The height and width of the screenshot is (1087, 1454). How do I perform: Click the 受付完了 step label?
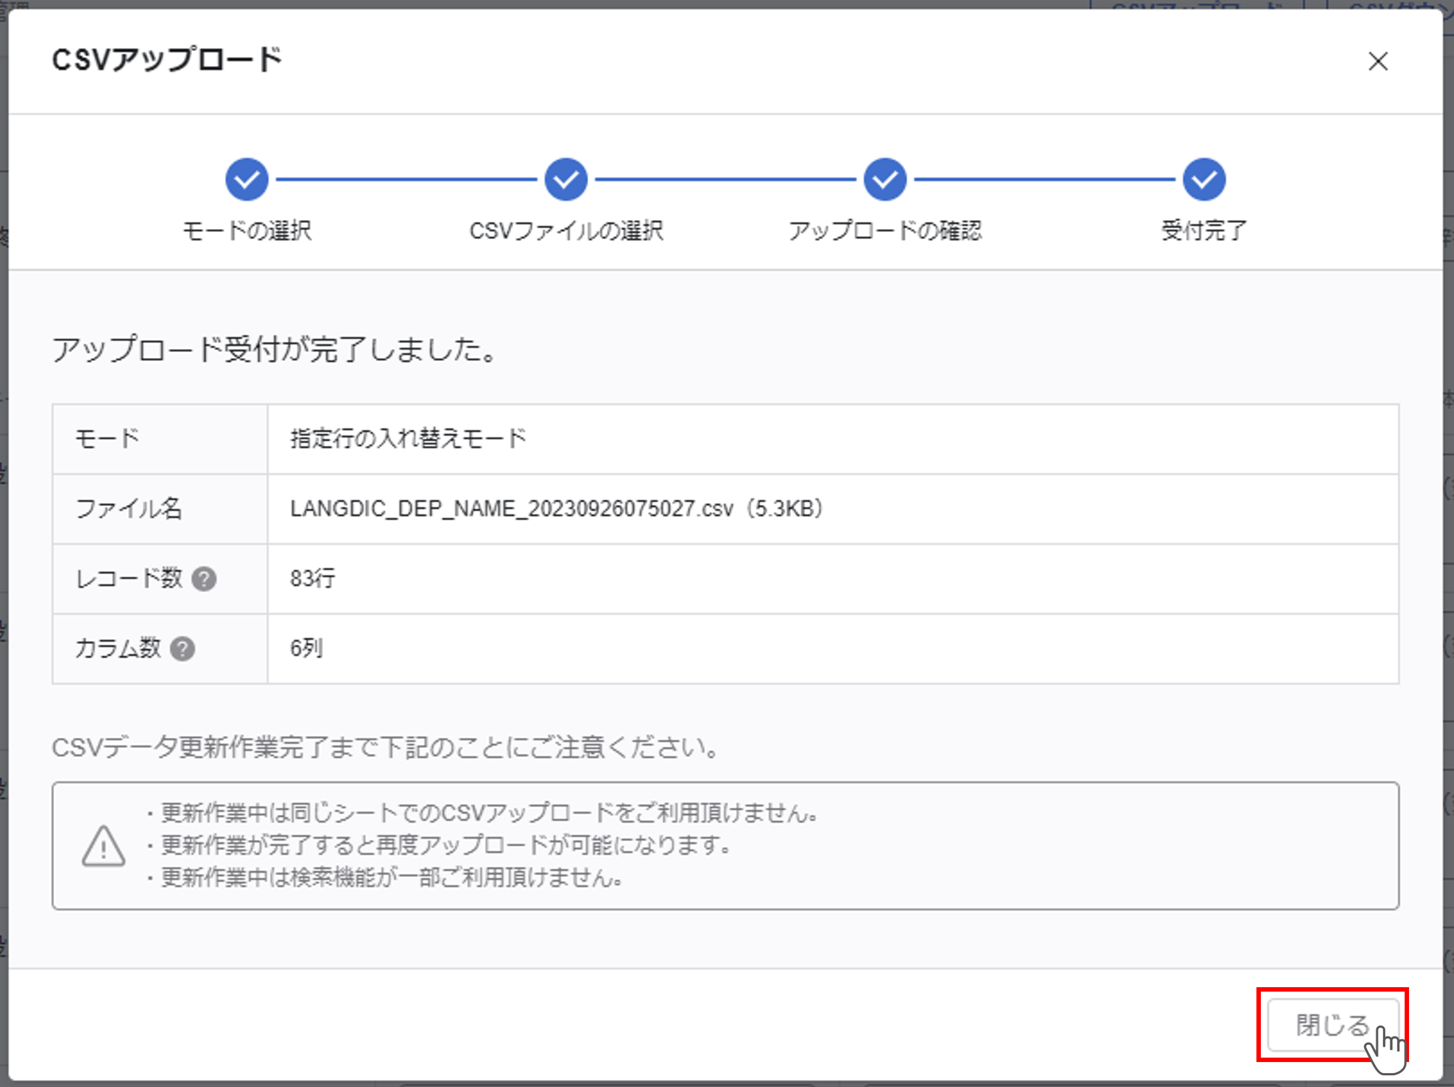[x=1204, y=231]
